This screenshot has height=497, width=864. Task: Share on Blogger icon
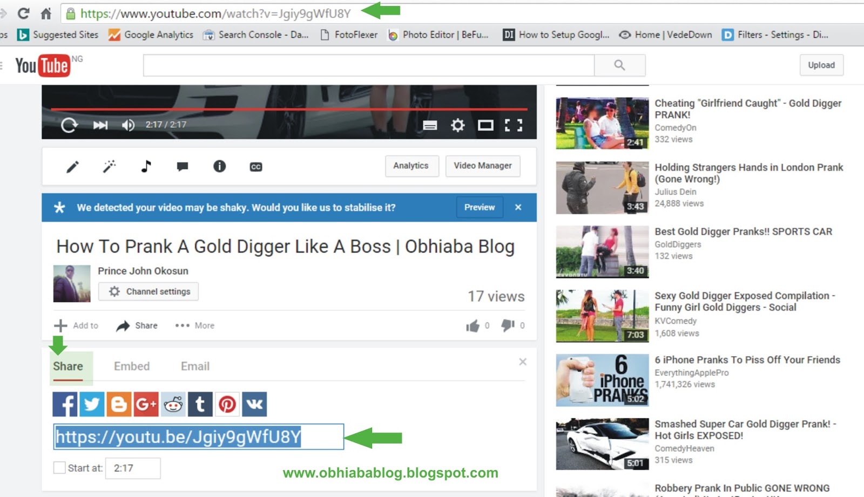tap(119, 404)
